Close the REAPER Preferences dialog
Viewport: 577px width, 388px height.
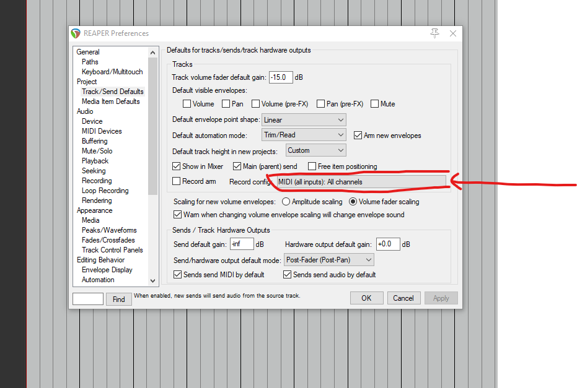(x=453, y=33)
